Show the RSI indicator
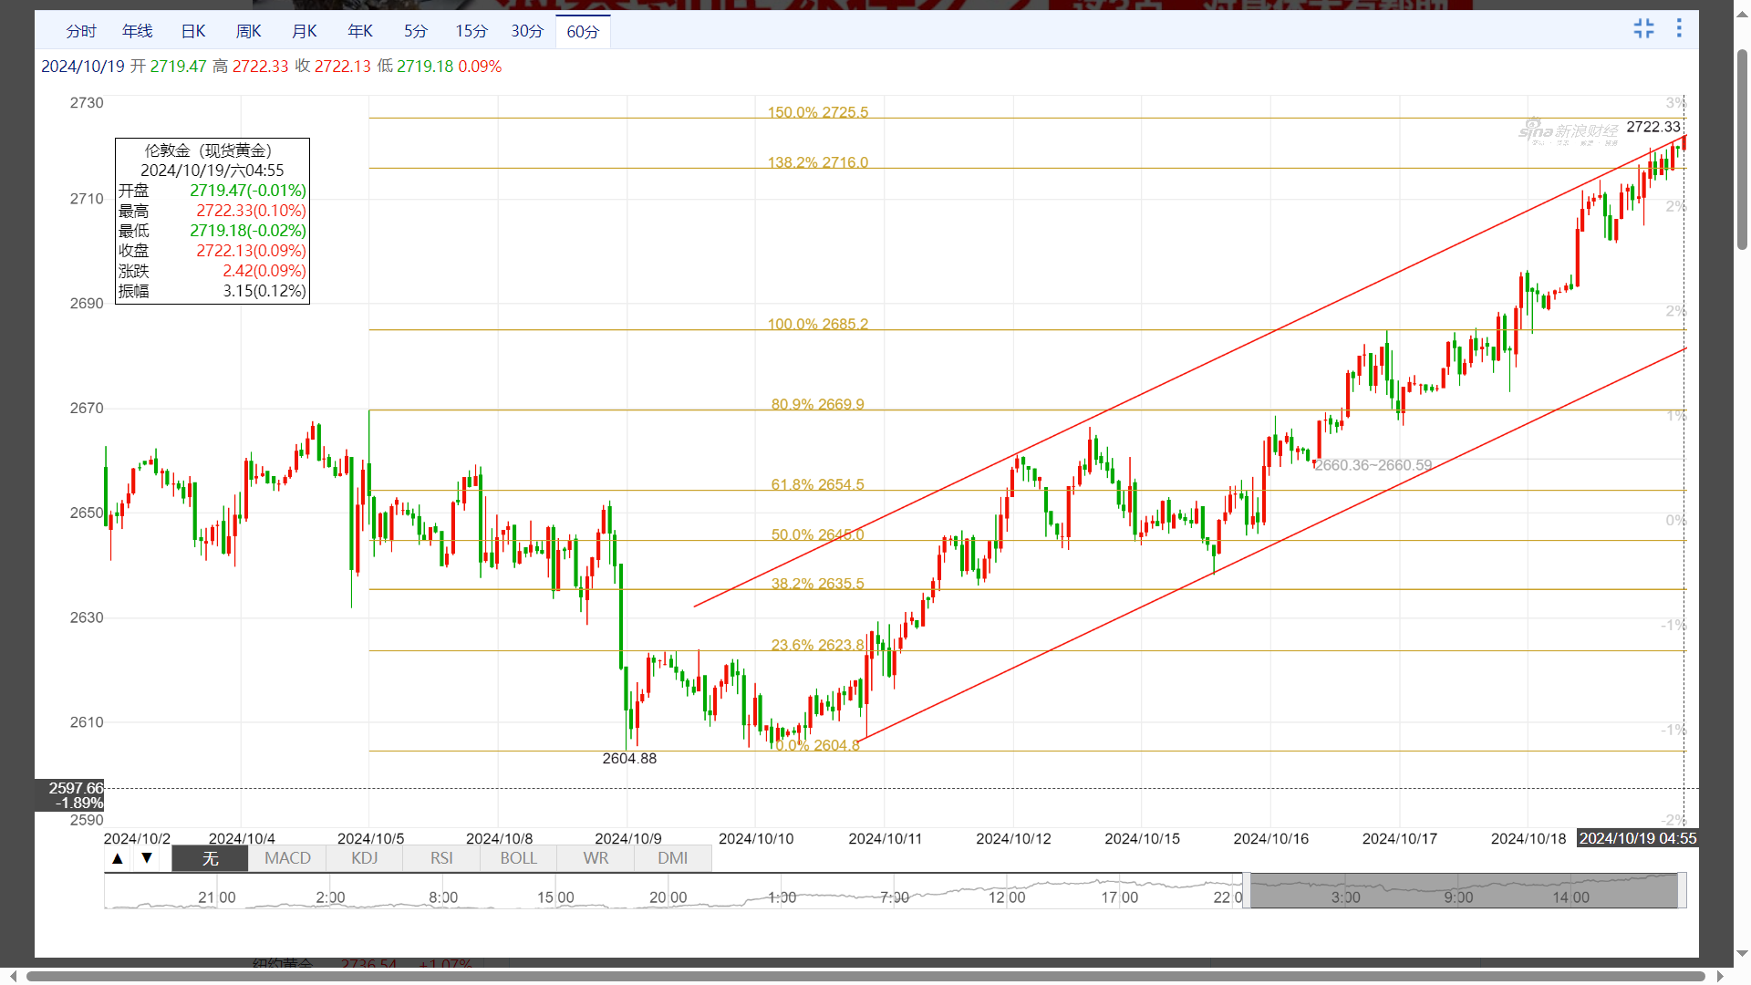This screenshot has height=985, width=1751. 441,858
